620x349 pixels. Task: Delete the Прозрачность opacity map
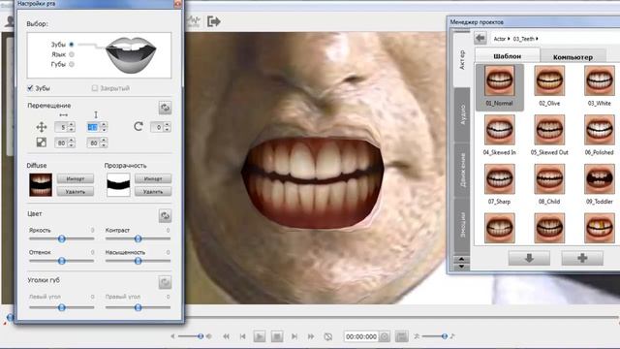153,192
